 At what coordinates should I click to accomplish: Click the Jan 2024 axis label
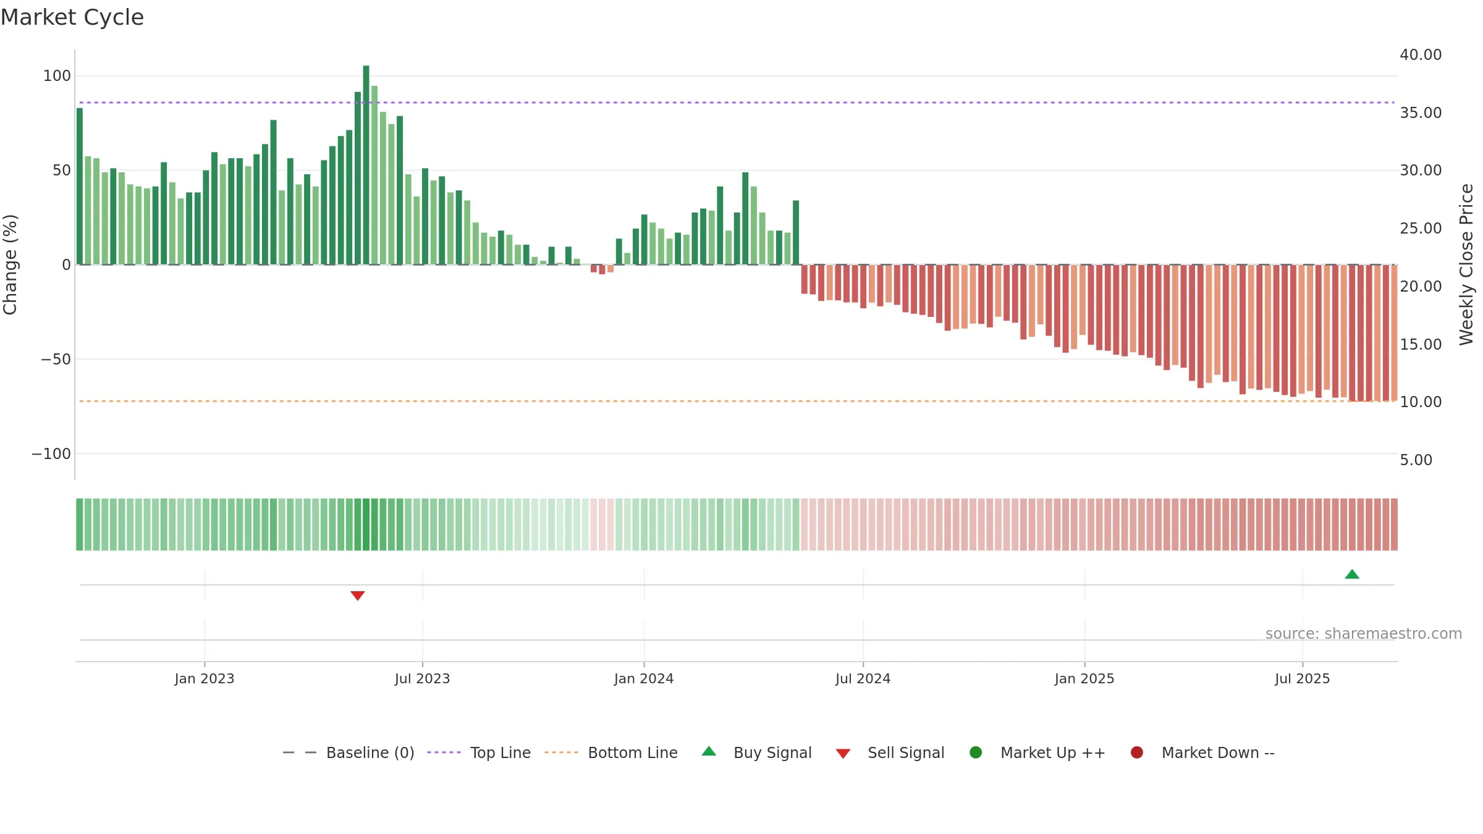pos(644,679)
